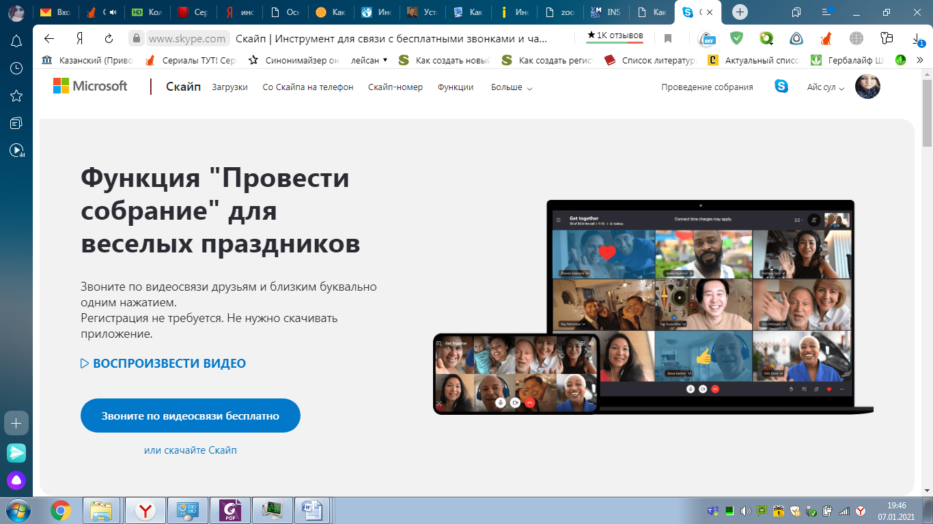Go back to the previous page
933x524 pixels.
pyautogui.click(x=48, y=38)
